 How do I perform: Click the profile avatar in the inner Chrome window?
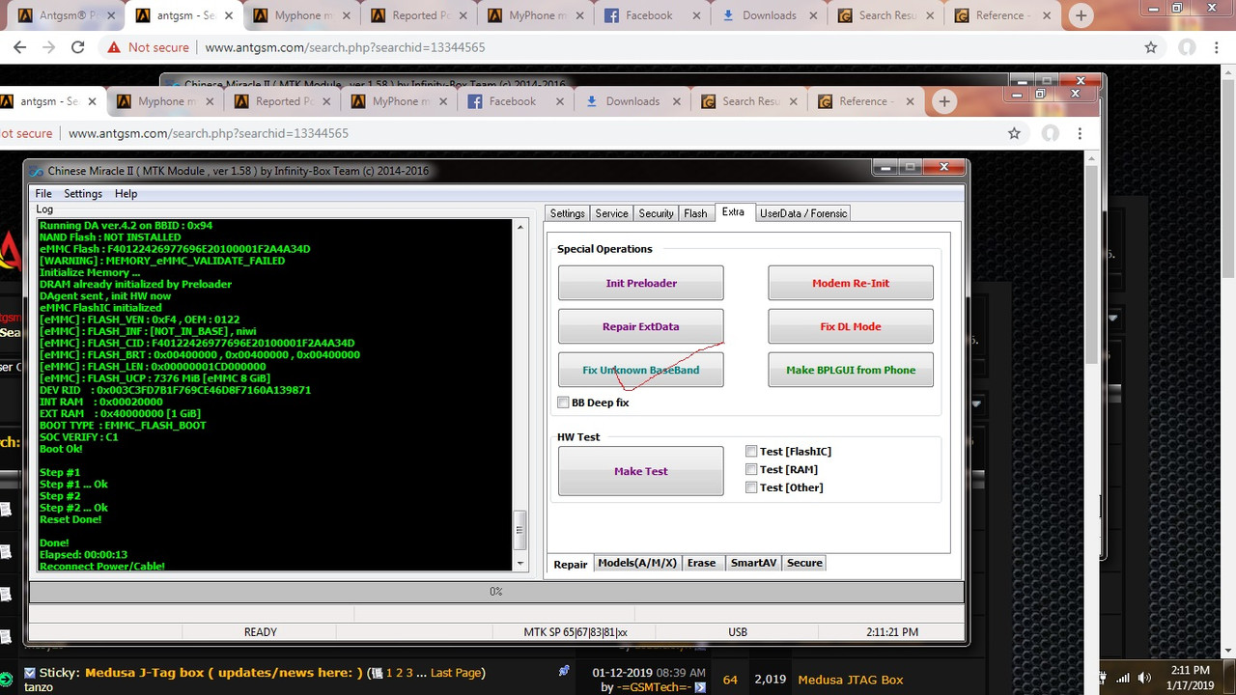pos(1051,133)
